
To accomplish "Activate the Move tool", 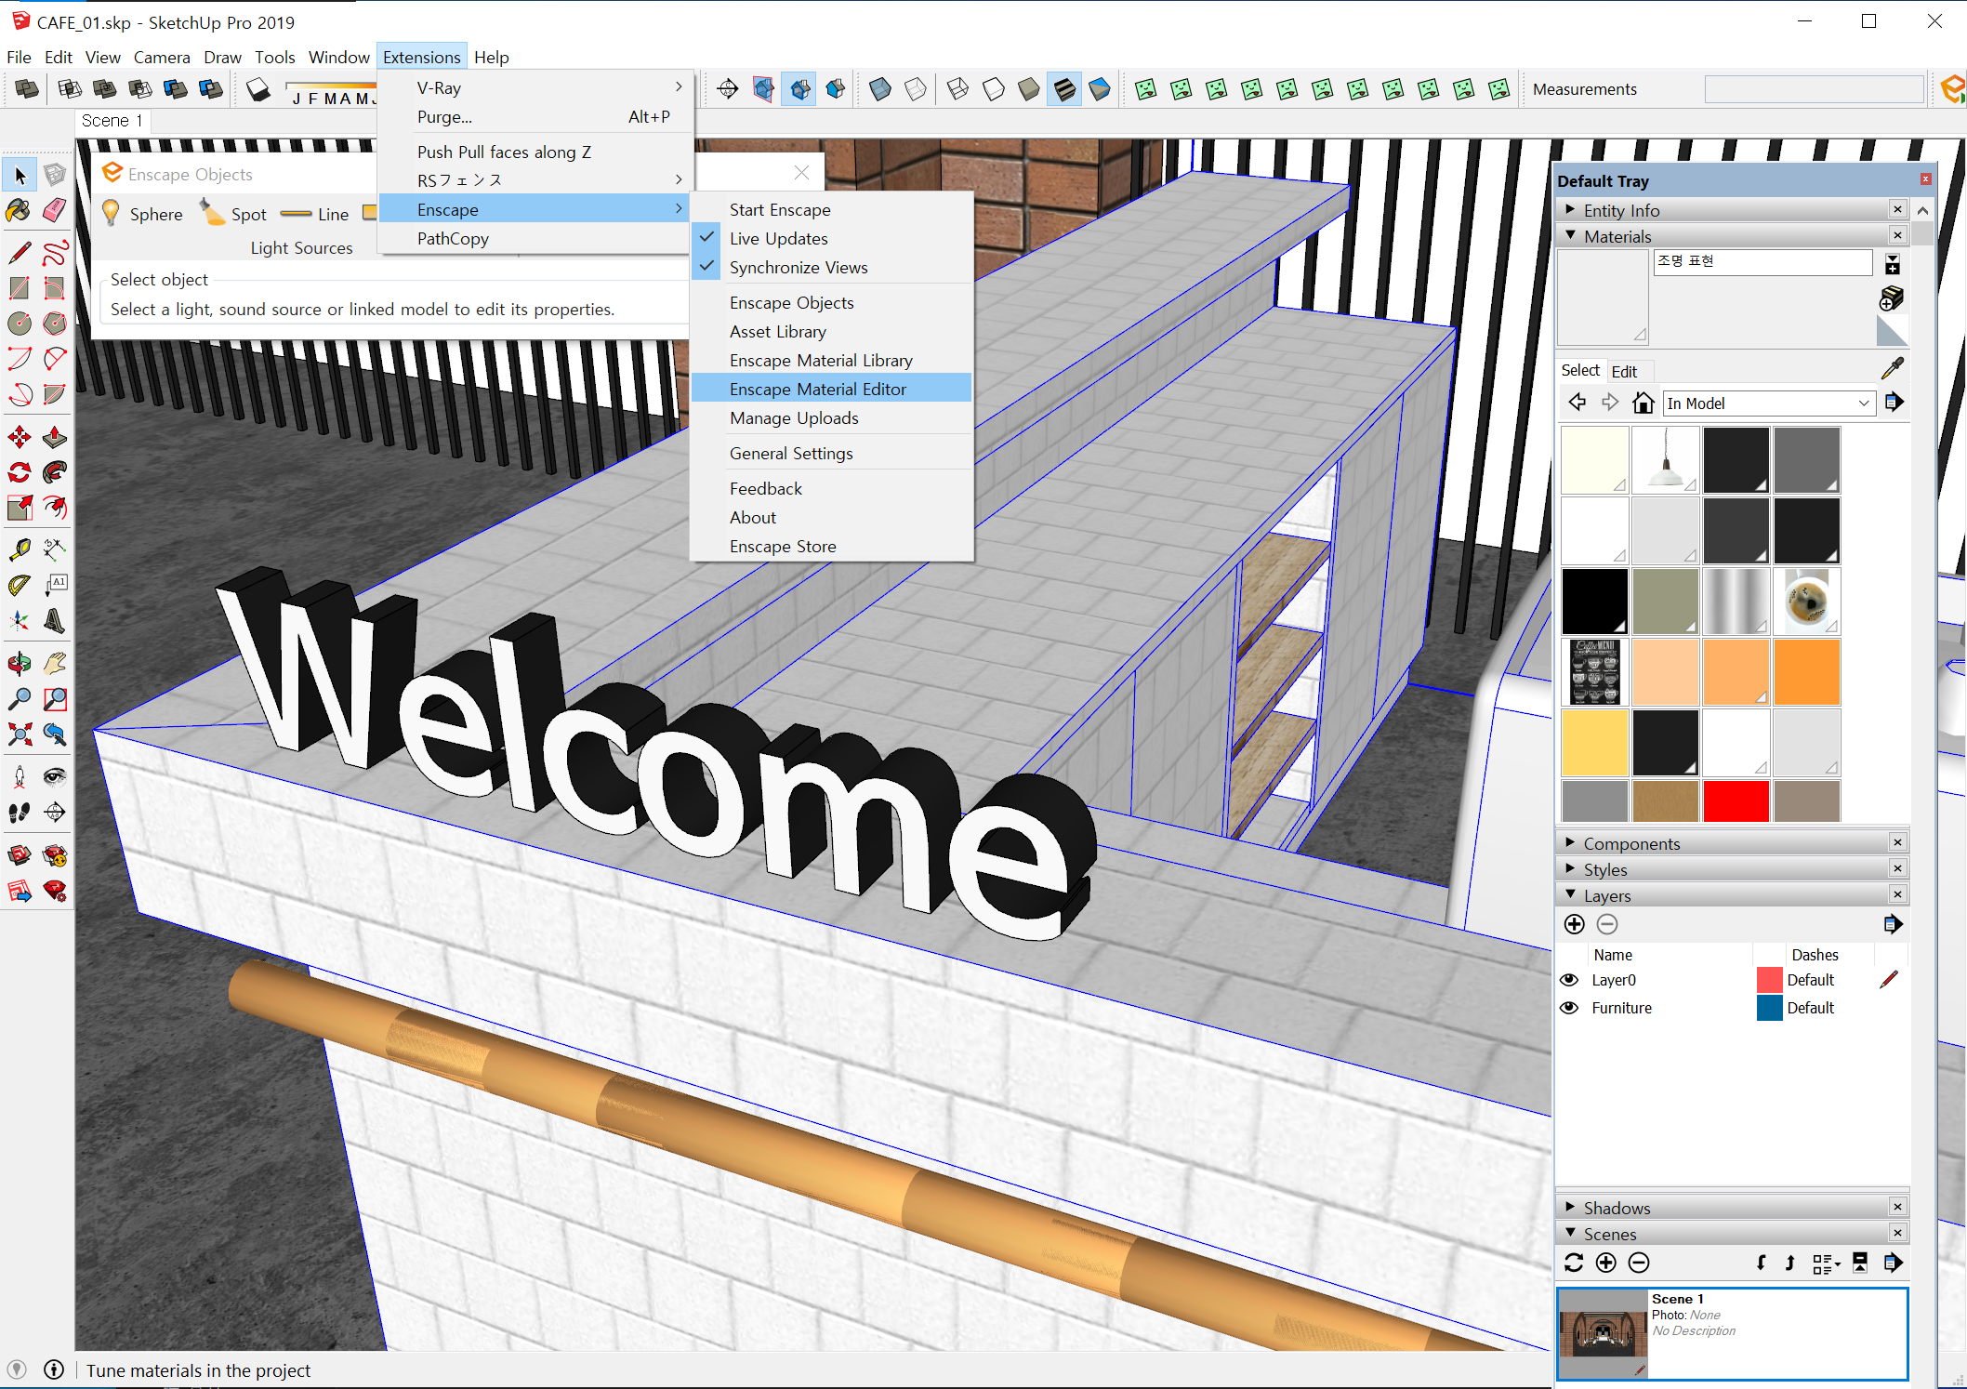I will [20, 437].
